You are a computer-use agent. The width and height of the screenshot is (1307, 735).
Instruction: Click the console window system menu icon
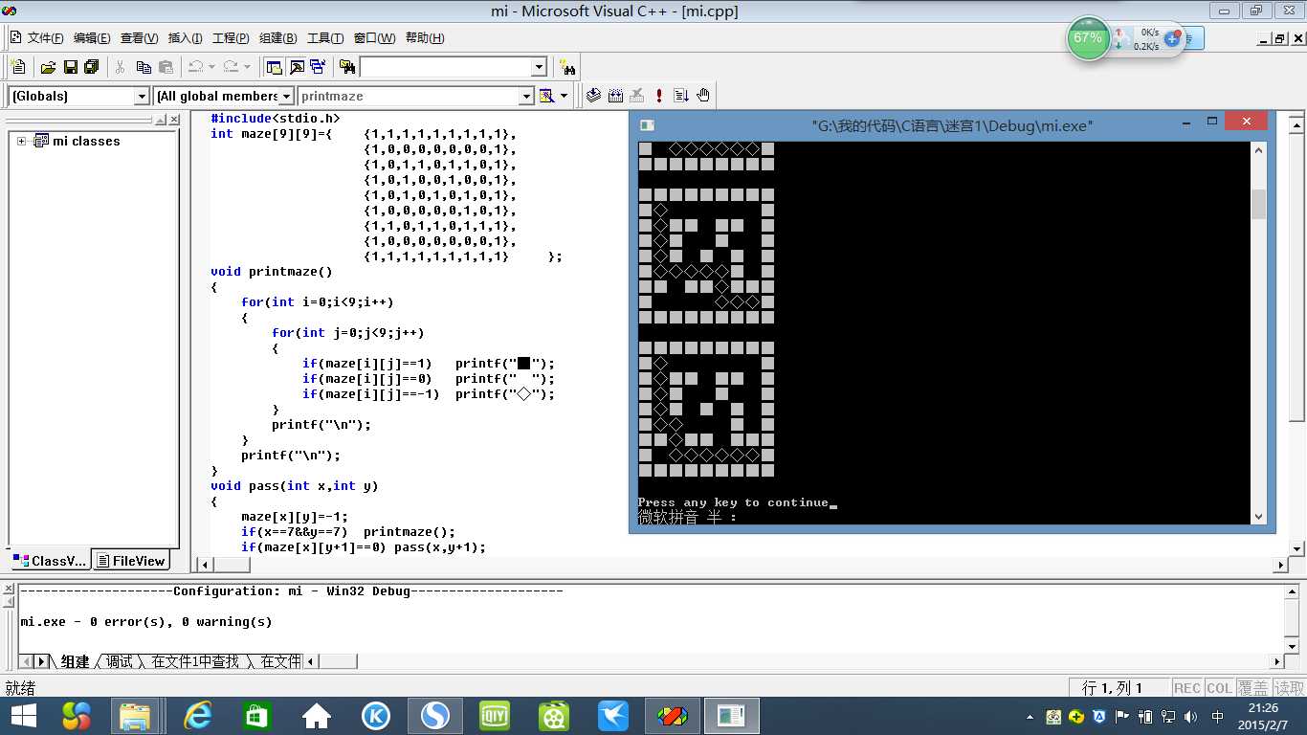click(x=647, y=125)
